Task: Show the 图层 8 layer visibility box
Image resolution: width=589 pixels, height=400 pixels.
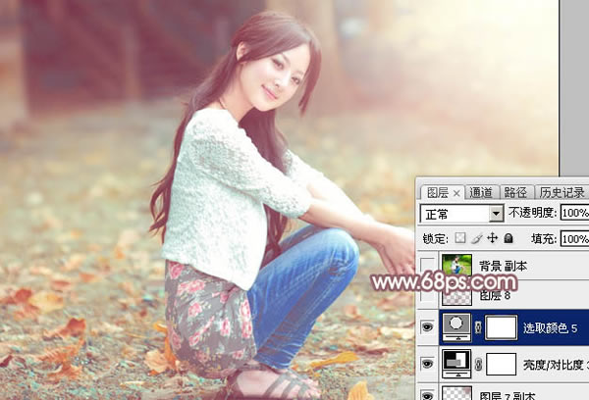Action: pyautogui.click(x=427, y=295)
